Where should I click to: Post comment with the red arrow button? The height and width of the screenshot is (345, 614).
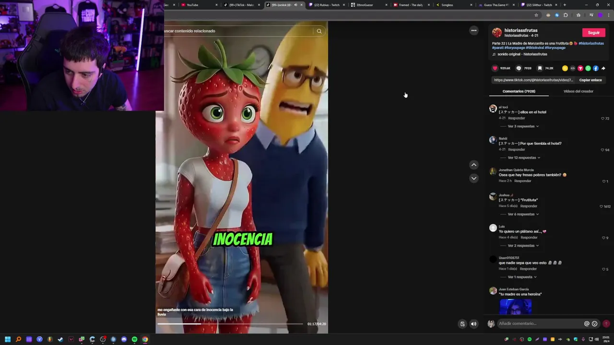(x=606, y=323)
